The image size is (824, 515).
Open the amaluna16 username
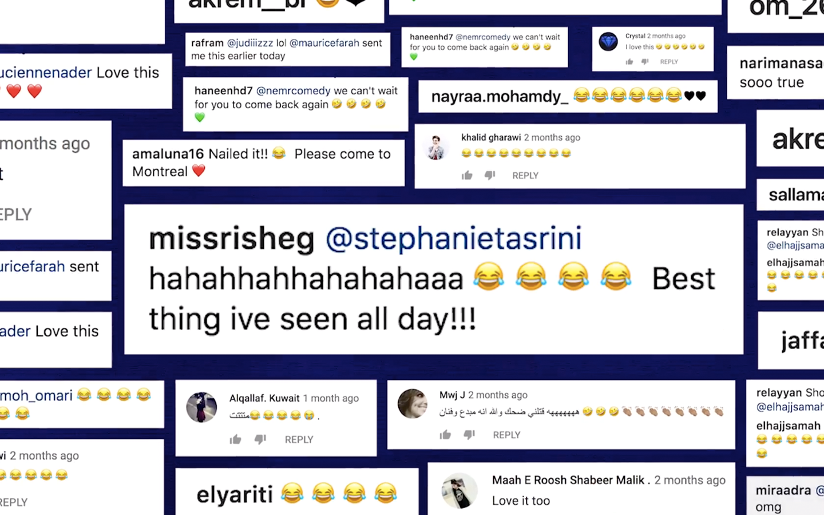[x=168, y=154]
